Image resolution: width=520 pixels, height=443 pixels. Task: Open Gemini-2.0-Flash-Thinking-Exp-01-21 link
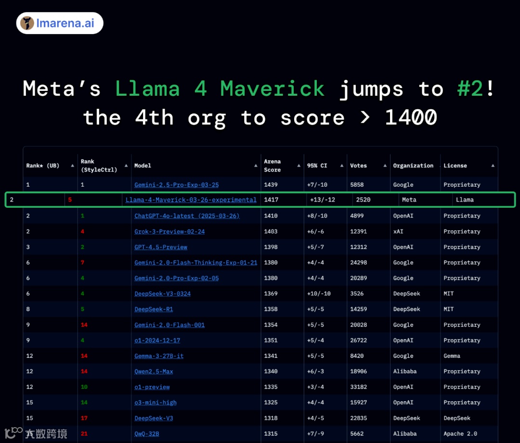[x=195, y=263]
